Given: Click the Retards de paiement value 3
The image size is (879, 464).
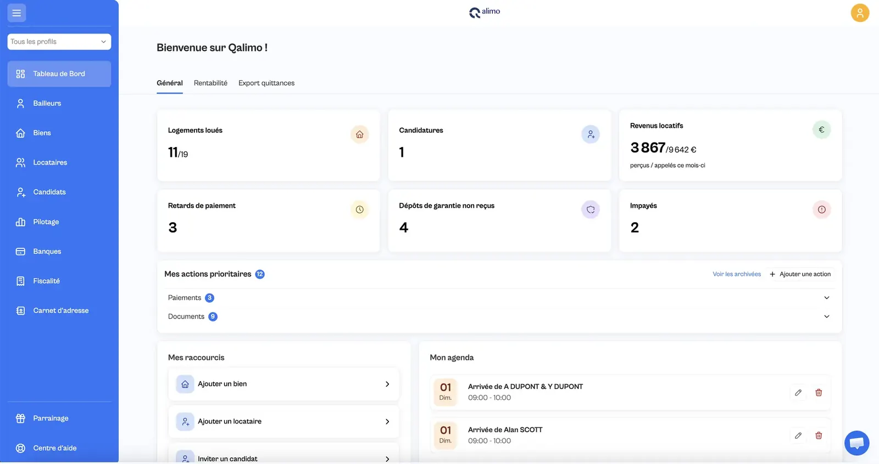Looking at the screenshot, I should coord(173,228).
